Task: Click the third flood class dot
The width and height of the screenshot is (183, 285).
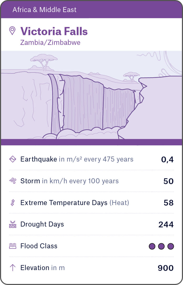Action: pyautogui.click(x=171, y=246)
